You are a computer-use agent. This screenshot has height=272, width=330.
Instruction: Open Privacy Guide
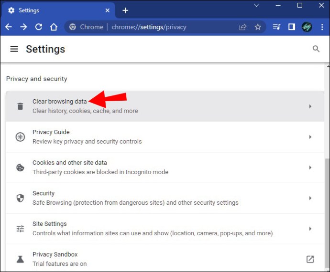(165, 137)
